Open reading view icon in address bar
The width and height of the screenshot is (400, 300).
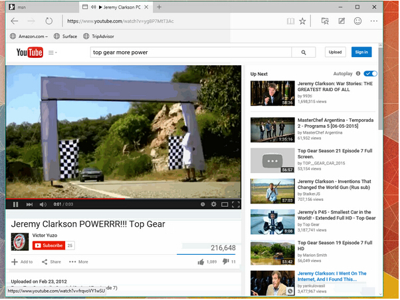point(290,21)
